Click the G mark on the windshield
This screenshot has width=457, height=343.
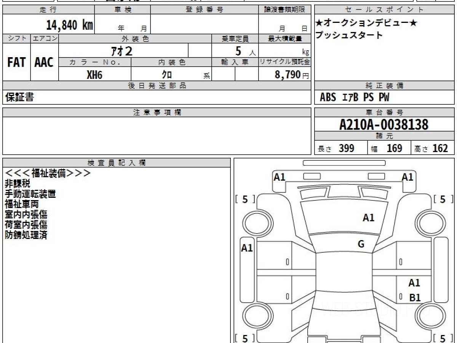click(361, 244)
